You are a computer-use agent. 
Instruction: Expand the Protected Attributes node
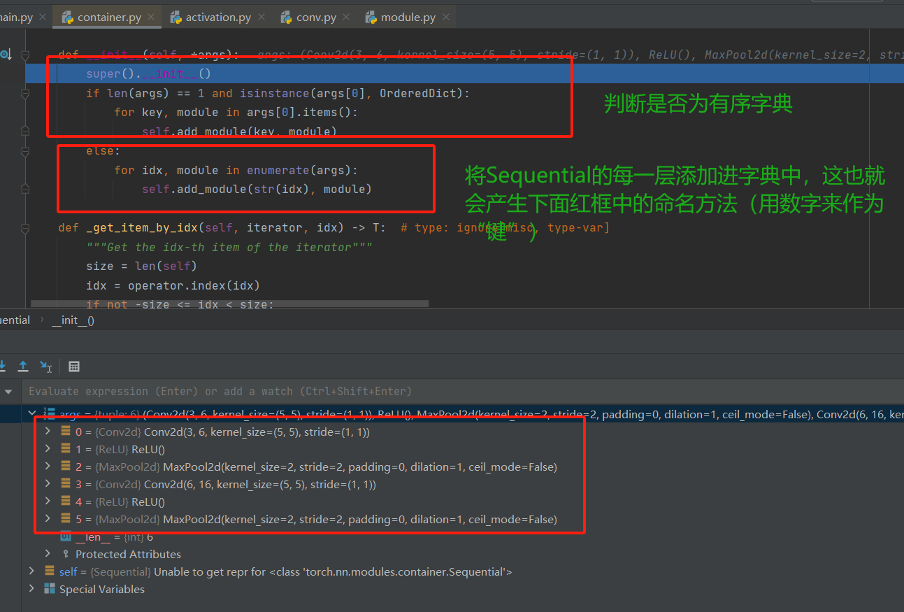48,554
